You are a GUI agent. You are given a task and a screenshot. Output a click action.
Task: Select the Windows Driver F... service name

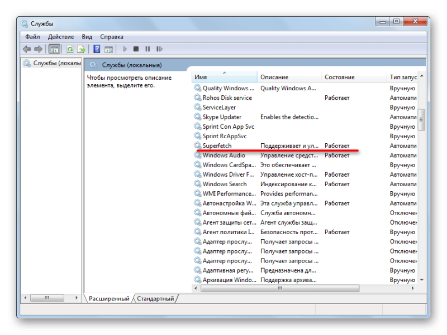pyautogui.click(x=228, y=174)
